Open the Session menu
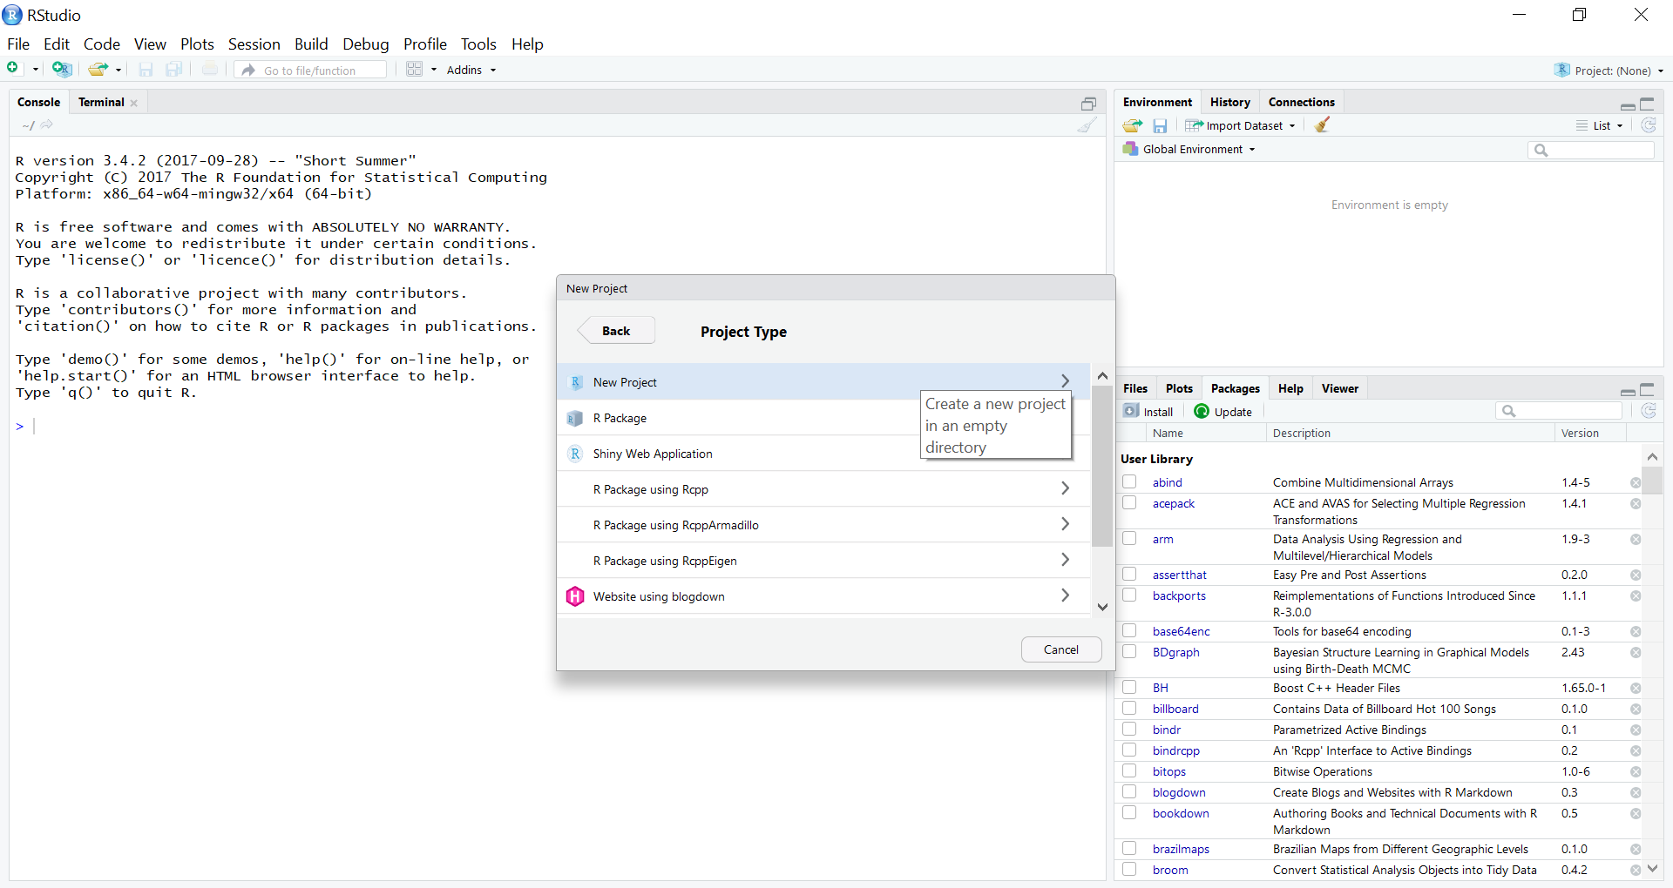 click(x=254, y=44)
